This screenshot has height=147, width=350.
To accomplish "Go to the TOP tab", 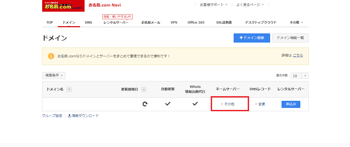I will coord(49,23).
